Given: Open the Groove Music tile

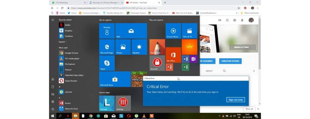Looking at the screenshot, I should point(173,31).
